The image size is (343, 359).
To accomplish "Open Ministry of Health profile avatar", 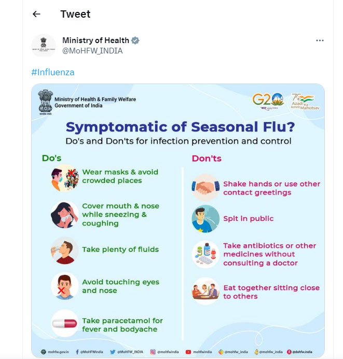I will [44, 46].
